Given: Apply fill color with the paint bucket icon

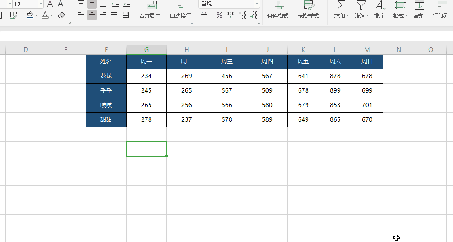Looking at the screenshot, I should [x=30, y=15].
